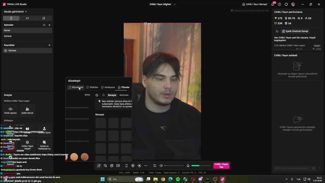
Task: Open the media and music icon in the bottom toolbar
Action: pyautogui.click(x=105, y=166)
